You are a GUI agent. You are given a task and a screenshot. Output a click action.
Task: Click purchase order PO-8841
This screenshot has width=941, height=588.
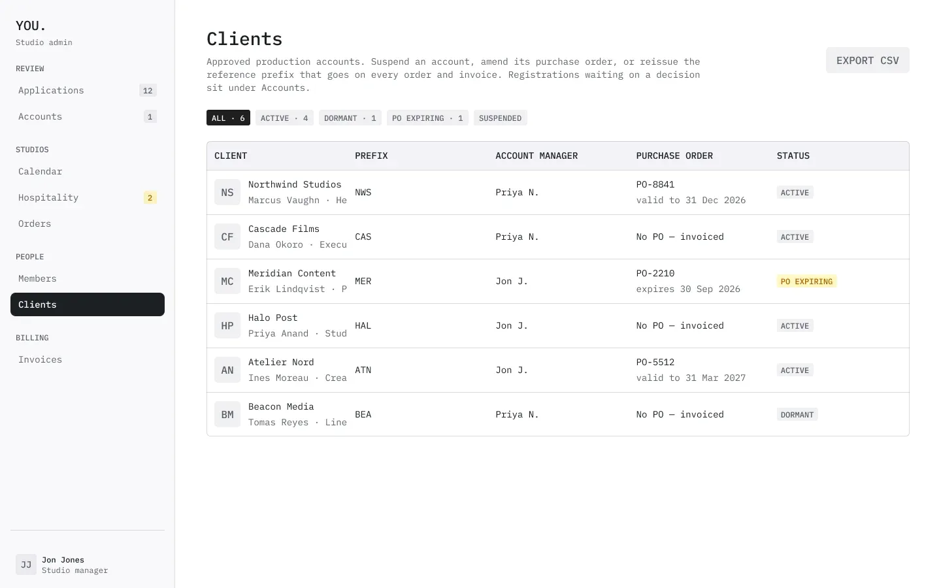point(655,185)
